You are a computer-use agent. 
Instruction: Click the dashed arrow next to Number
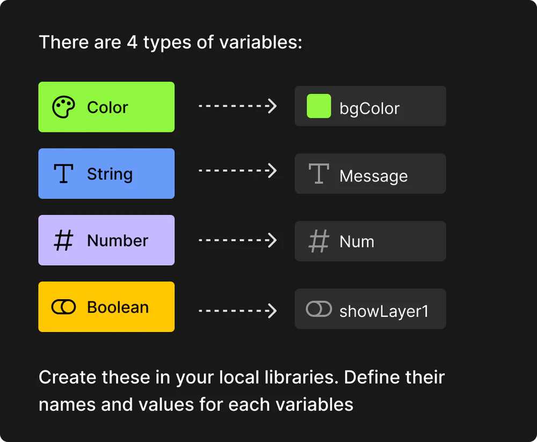[237, 240]
